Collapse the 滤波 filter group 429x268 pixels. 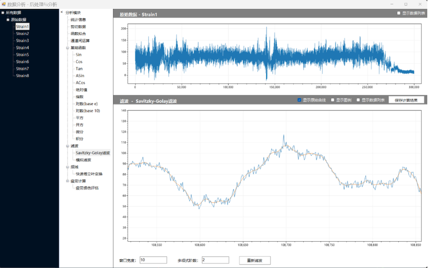pyautogui.click(x=67, y=146)
